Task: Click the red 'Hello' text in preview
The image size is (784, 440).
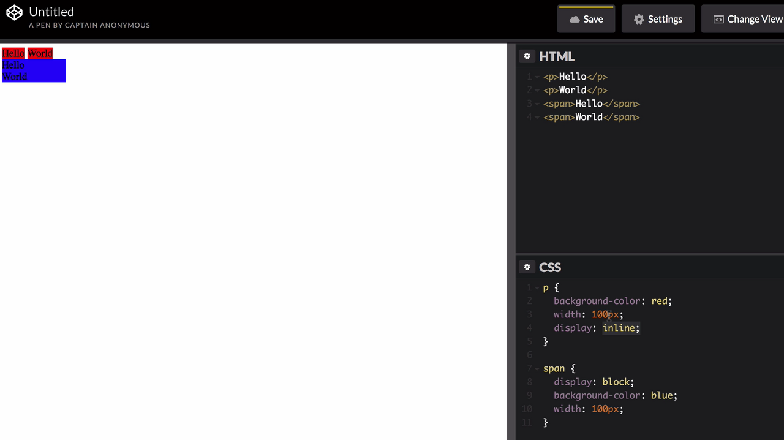Action: coord(13,53)
